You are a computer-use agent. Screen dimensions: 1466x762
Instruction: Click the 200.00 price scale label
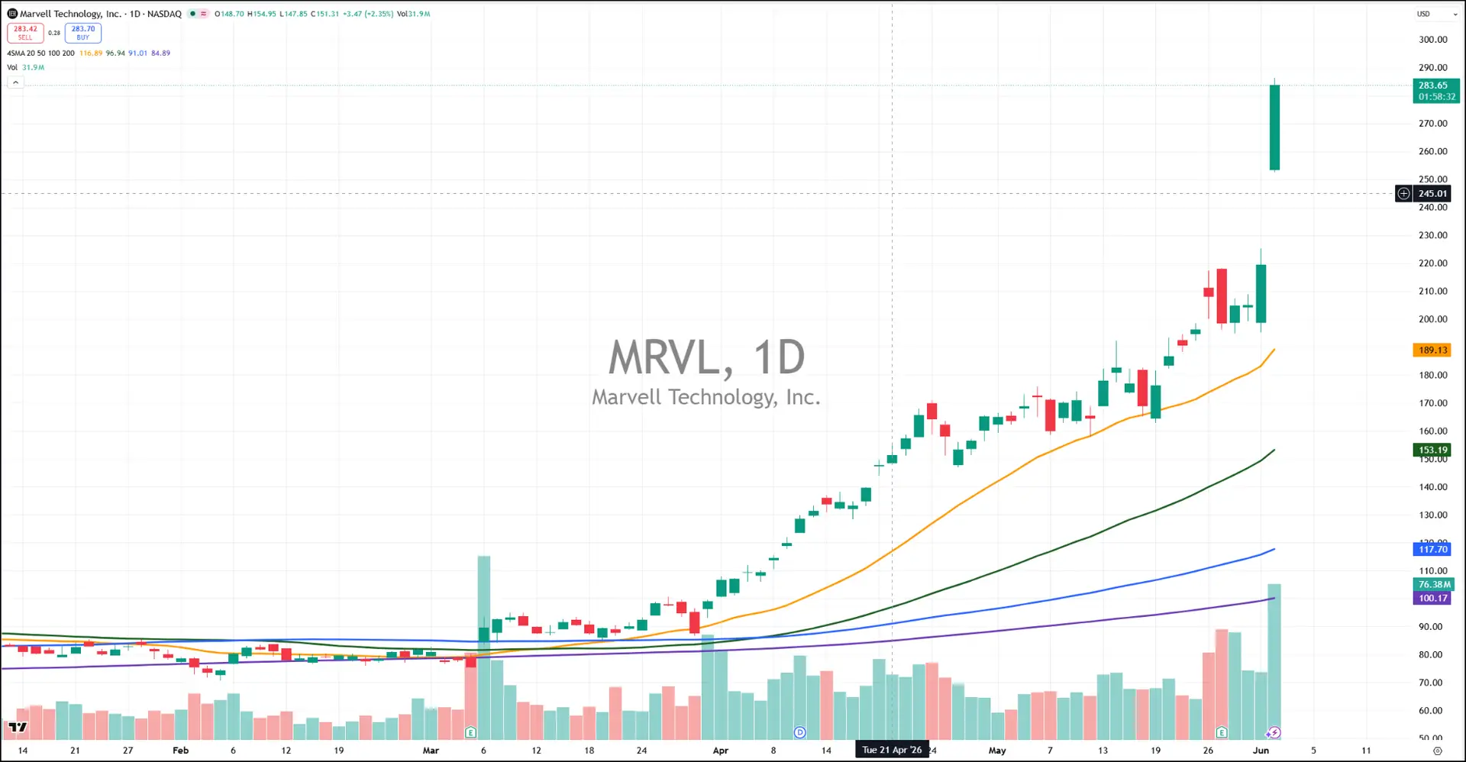1433,319
